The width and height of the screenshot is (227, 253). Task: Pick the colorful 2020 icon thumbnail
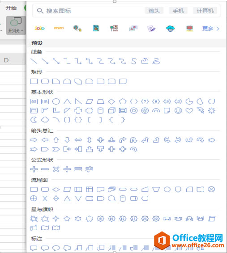tap(39, 28)
